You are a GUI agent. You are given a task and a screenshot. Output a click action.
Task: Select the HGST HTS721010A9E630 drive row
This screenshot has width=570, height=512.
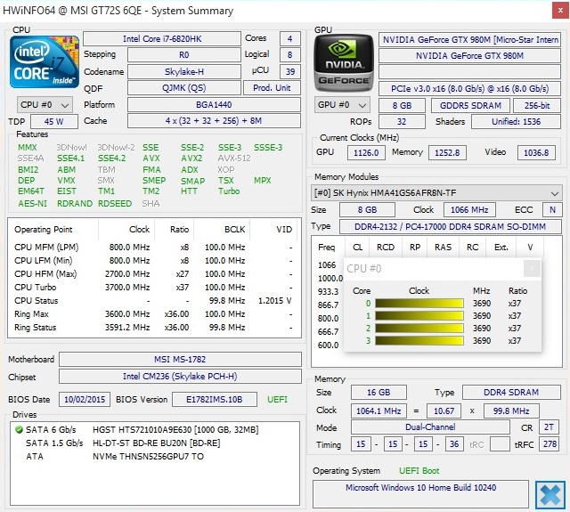(154, 430)
